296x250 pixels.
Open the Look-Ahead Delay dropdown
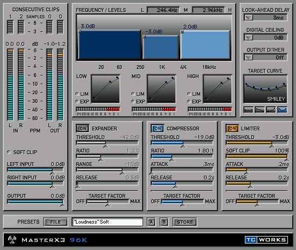pyautogui.click(x=249, y=18)
